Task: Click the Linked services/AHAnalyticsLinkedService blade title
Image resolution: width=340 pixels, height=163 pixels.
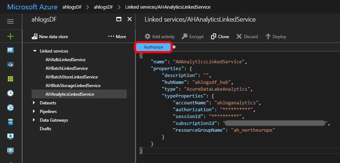Action: (x=200, y=19)
